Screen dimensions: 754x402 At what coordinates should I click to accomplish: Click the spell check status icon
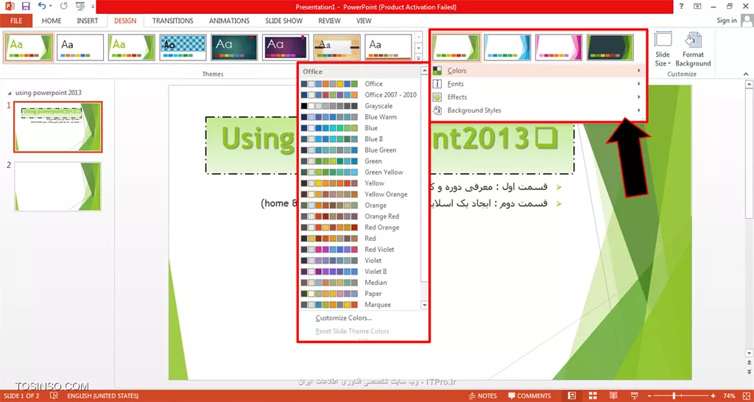(x=54, y=396)
